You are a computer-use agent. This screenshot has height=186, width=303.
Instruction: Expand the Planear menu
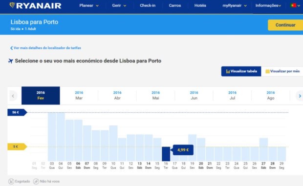pos(89,5)
